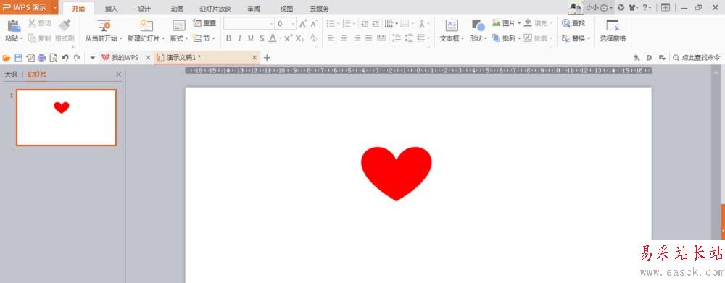This screenshot has height=283, width=725.
Task: Open the Help question mark menu
Action: point(647,7)
